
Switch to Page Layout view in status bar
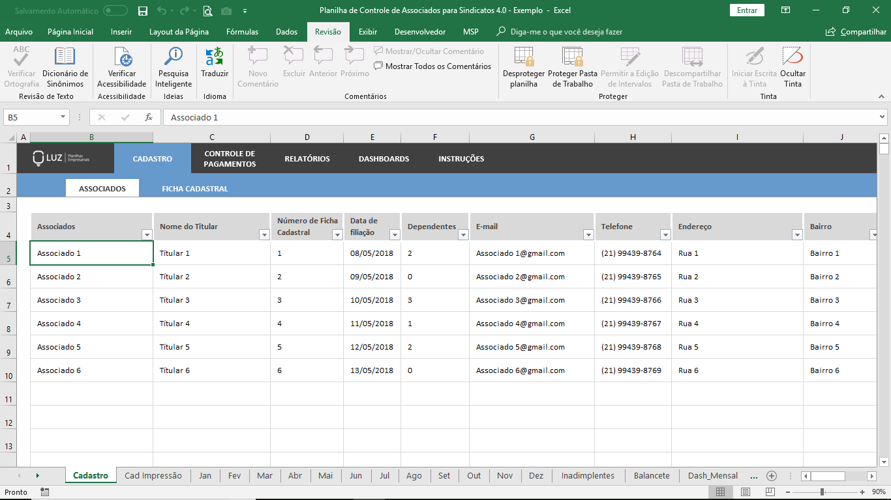click(x=746, y=492)
